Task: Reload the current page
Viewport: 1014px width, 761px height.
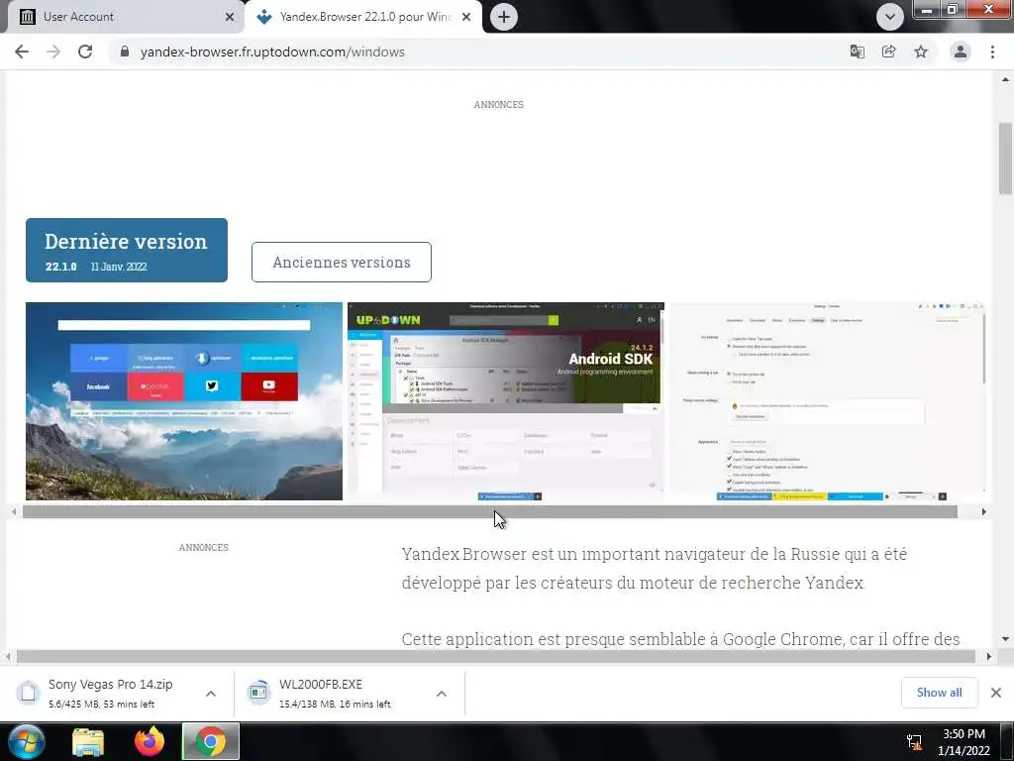Action: tap(85, 52)
